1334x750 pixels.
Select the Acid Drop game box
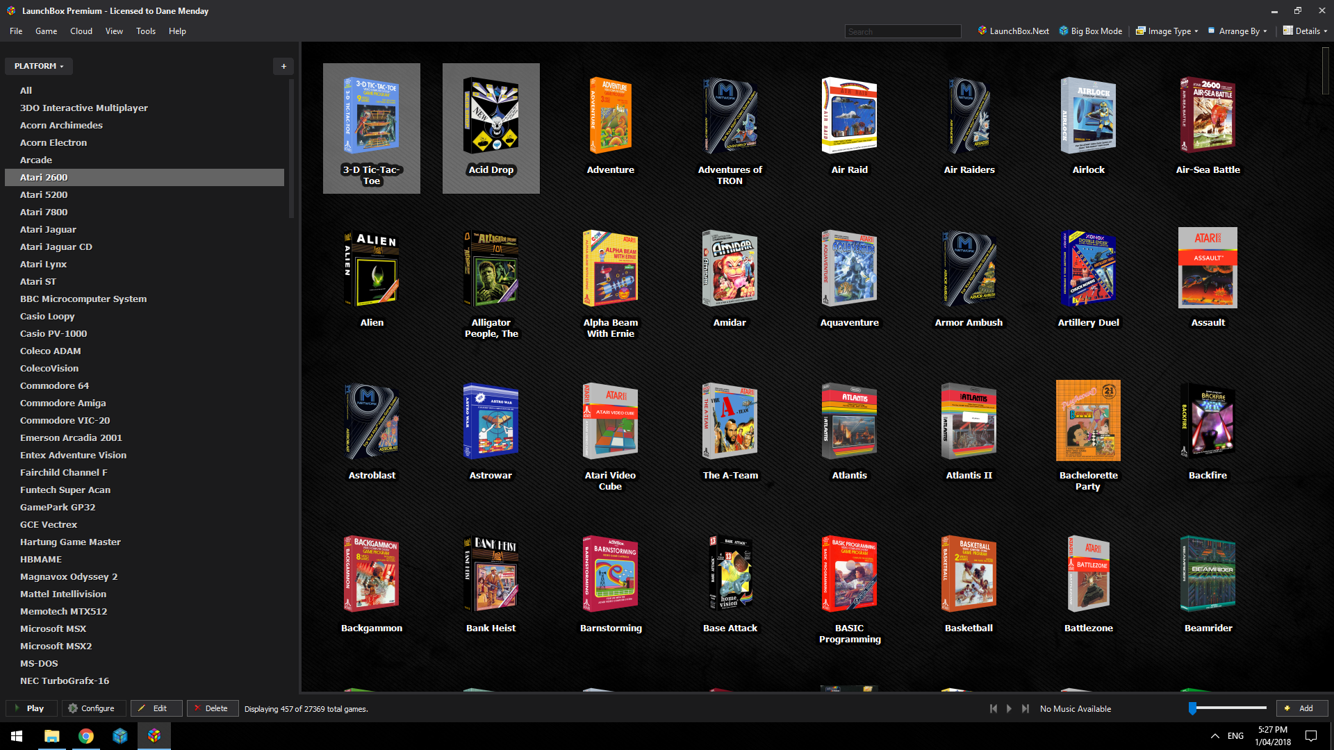tap(491, 128)
